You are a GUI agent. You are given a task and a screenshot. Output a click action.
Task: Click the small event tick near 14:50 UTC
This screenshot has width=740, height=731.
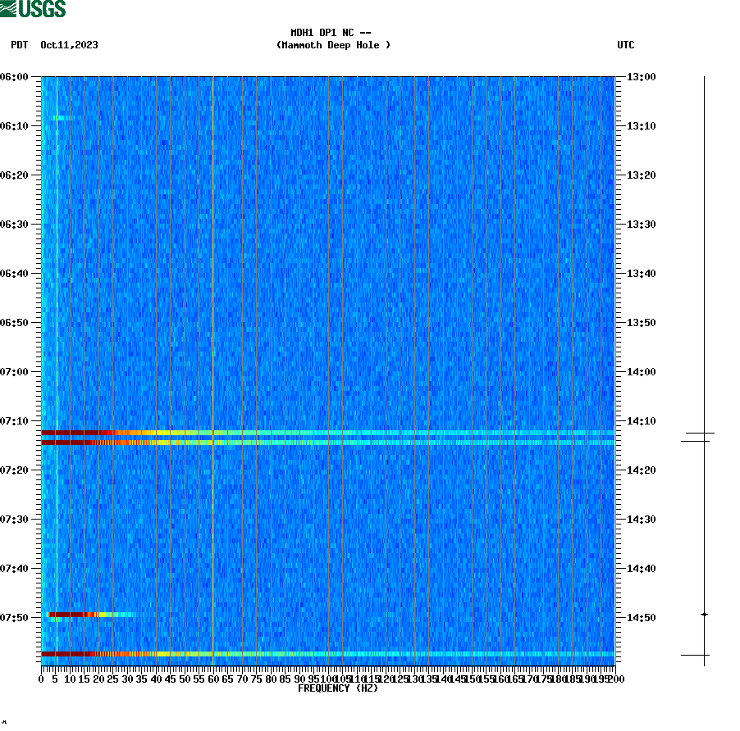coord(704,613)
